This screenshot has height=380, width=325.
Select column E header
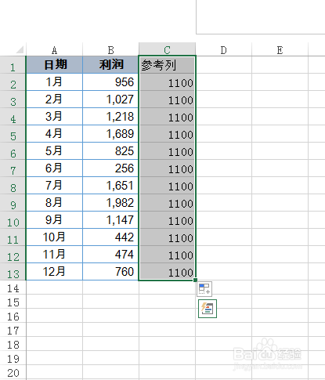pos(280,49)
